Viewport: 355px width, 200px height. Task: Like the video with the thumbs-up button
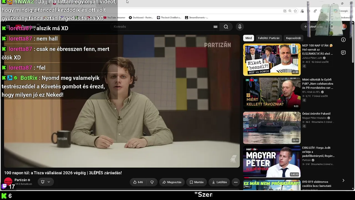pos(138,182)
